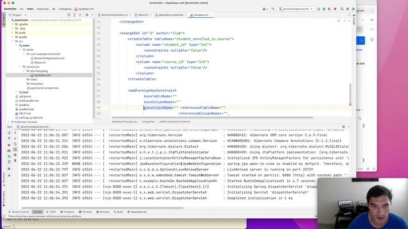
Task: Expand the build folder in the tree
Action: pos(12,32)
